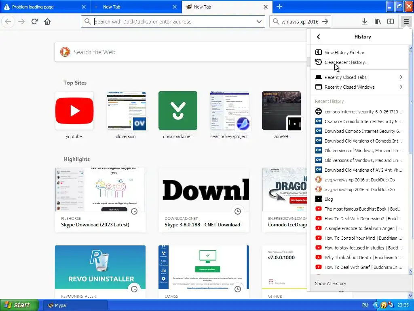Image resolution: width=414 pixels, height=311 pixels.
Task: Open How To Control Your Mind entry
Action: coord(359,238)
